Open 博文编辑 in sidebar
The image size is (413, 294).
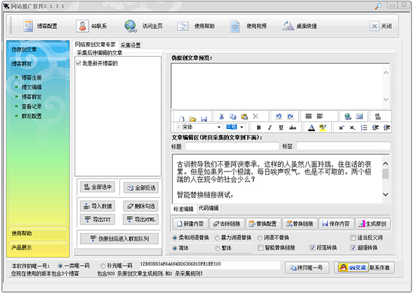(32, 87)
